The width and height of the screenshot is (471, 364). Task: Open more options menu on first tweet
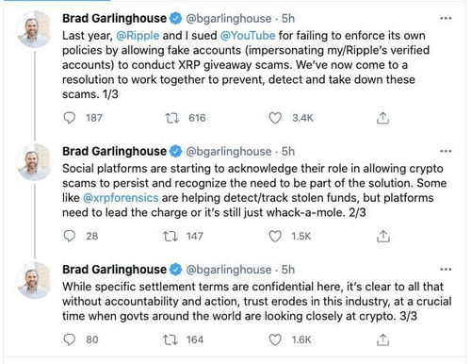pyautogui.click(x=446, y=19)
